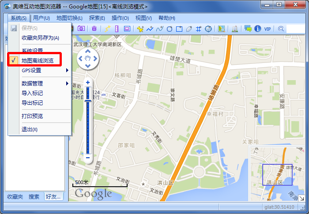Pan the map up with arrow
Screen dimensions: 309x214
pos(88,52)
